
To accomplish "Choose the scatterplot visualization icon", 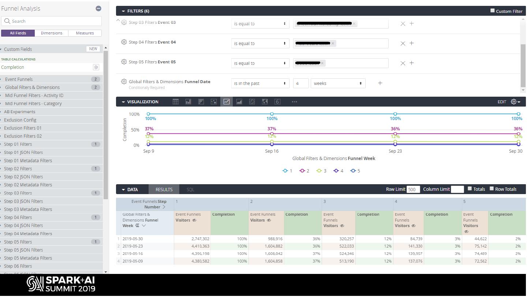I will (x=214, y=102).
